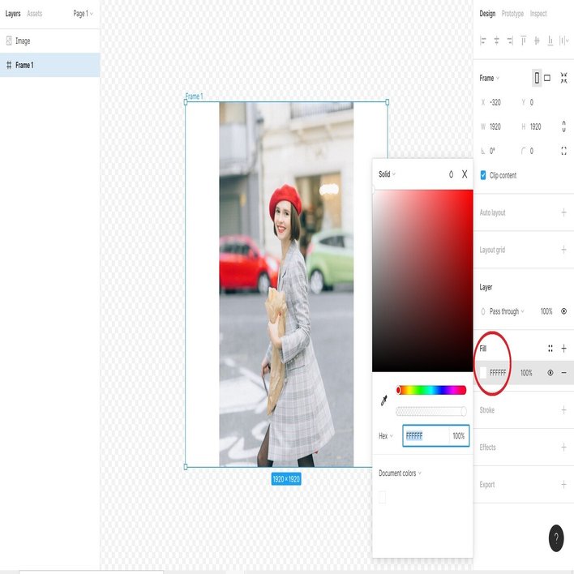Switch to the Prototype tab

coord(512,14)
